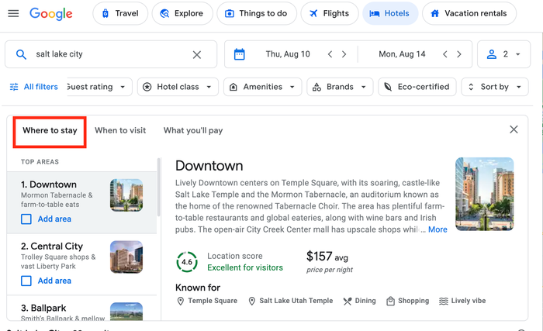Click the Thu, Aug 10 check-in date
The width and height of the screenshot is (543, 331).
[288, 54]
